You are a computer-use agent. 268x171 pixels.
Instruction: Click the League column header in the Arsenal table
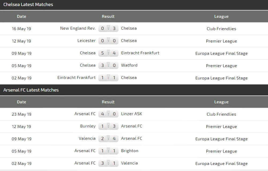221,102
